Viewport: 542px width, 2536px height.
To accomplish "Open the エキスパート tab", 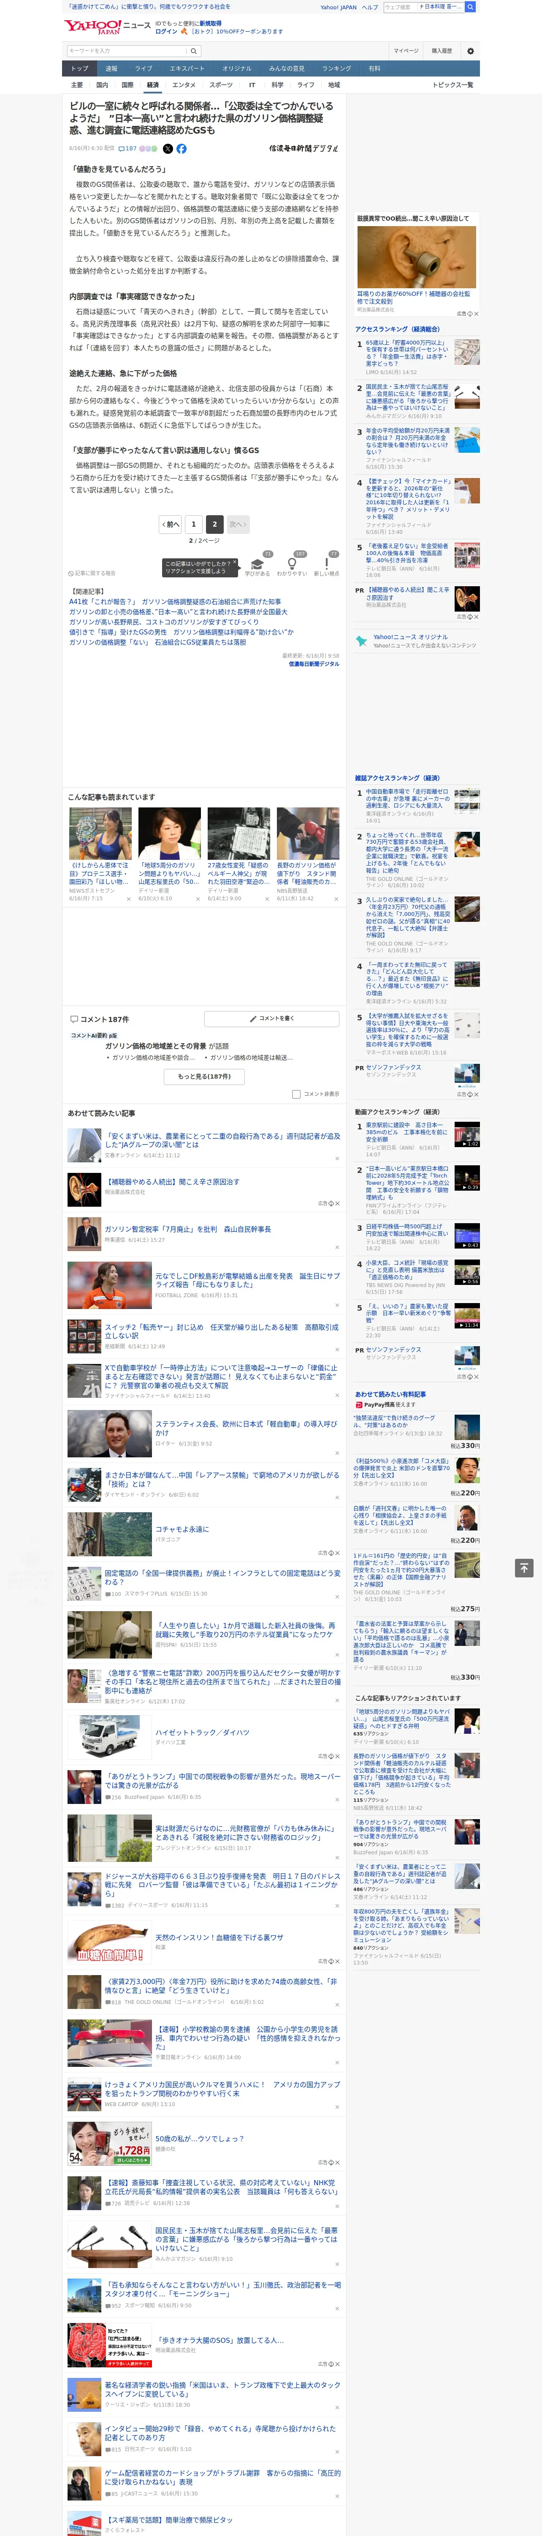I will 187,69.
